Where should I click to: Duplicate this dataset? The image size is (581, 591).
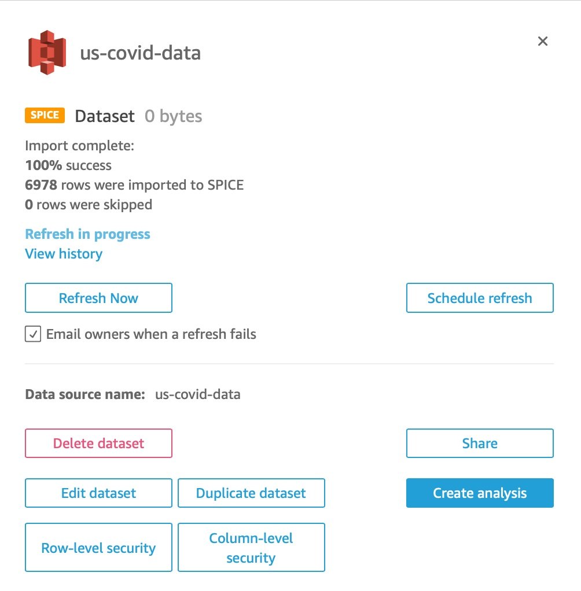pyautogui.click(x=251, y=493)
